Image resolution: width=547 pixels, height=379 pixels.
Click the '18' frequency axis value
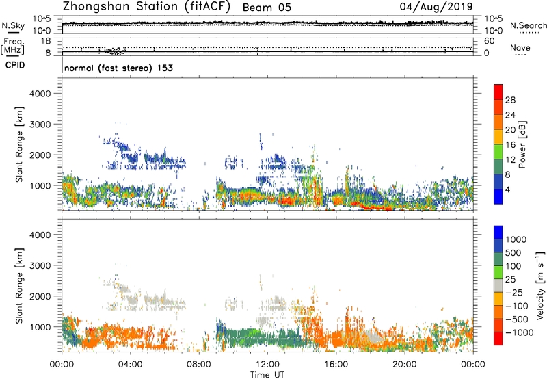point(46,41)
